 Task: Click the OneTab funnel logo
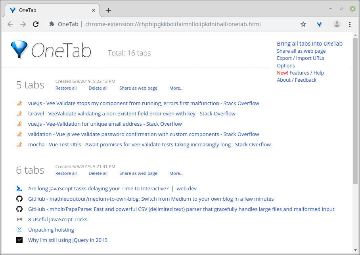point(19,50)
